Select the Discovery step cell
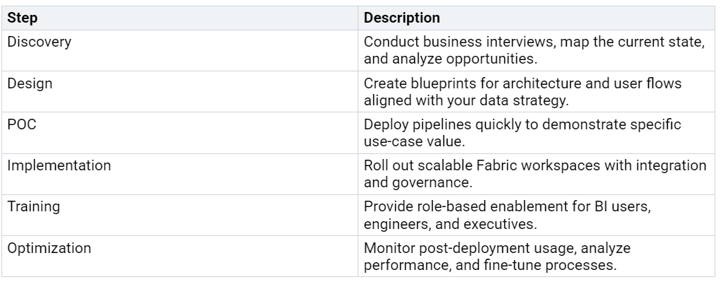The image size is (721, 282). (x=179, y=50)
